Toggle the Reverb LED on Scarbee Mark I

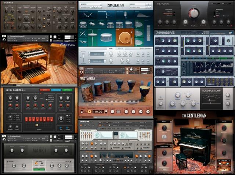click(8, 162)
